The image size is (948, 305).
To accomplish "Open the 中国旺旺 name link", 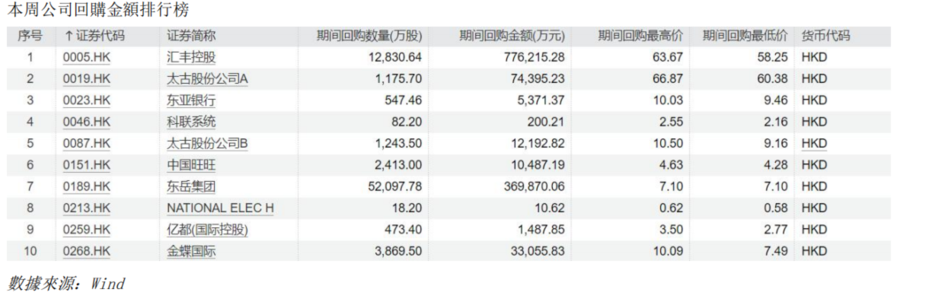I will [191, 165].
